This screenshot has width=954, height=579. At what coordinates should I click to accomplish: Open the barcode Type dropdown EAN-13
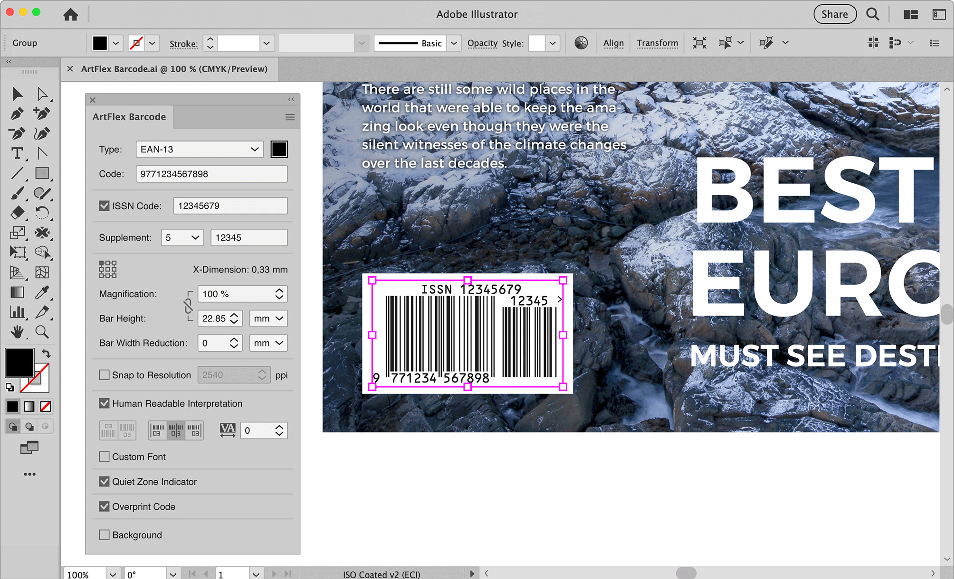(200, 149)
